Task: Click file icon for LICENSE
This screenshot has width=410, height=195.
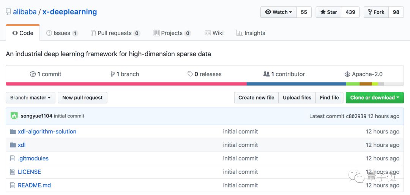Action: coord(13,172)
